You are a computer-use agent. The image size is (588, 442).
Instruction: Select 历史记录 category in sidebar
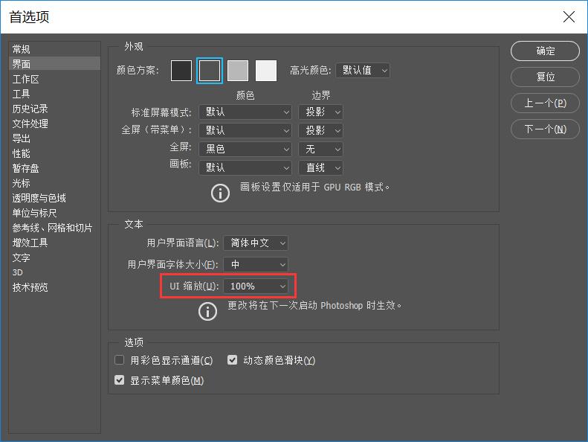pyautogui.click(x=54, y=109)
